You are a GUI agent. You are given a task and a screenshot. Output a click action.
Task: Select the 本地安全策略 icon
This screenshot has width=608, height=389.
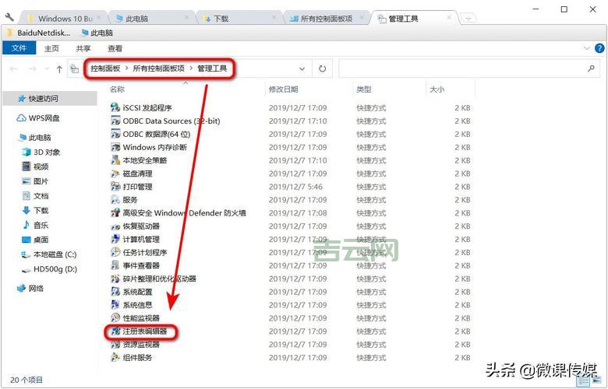click(x=115, y=160)
